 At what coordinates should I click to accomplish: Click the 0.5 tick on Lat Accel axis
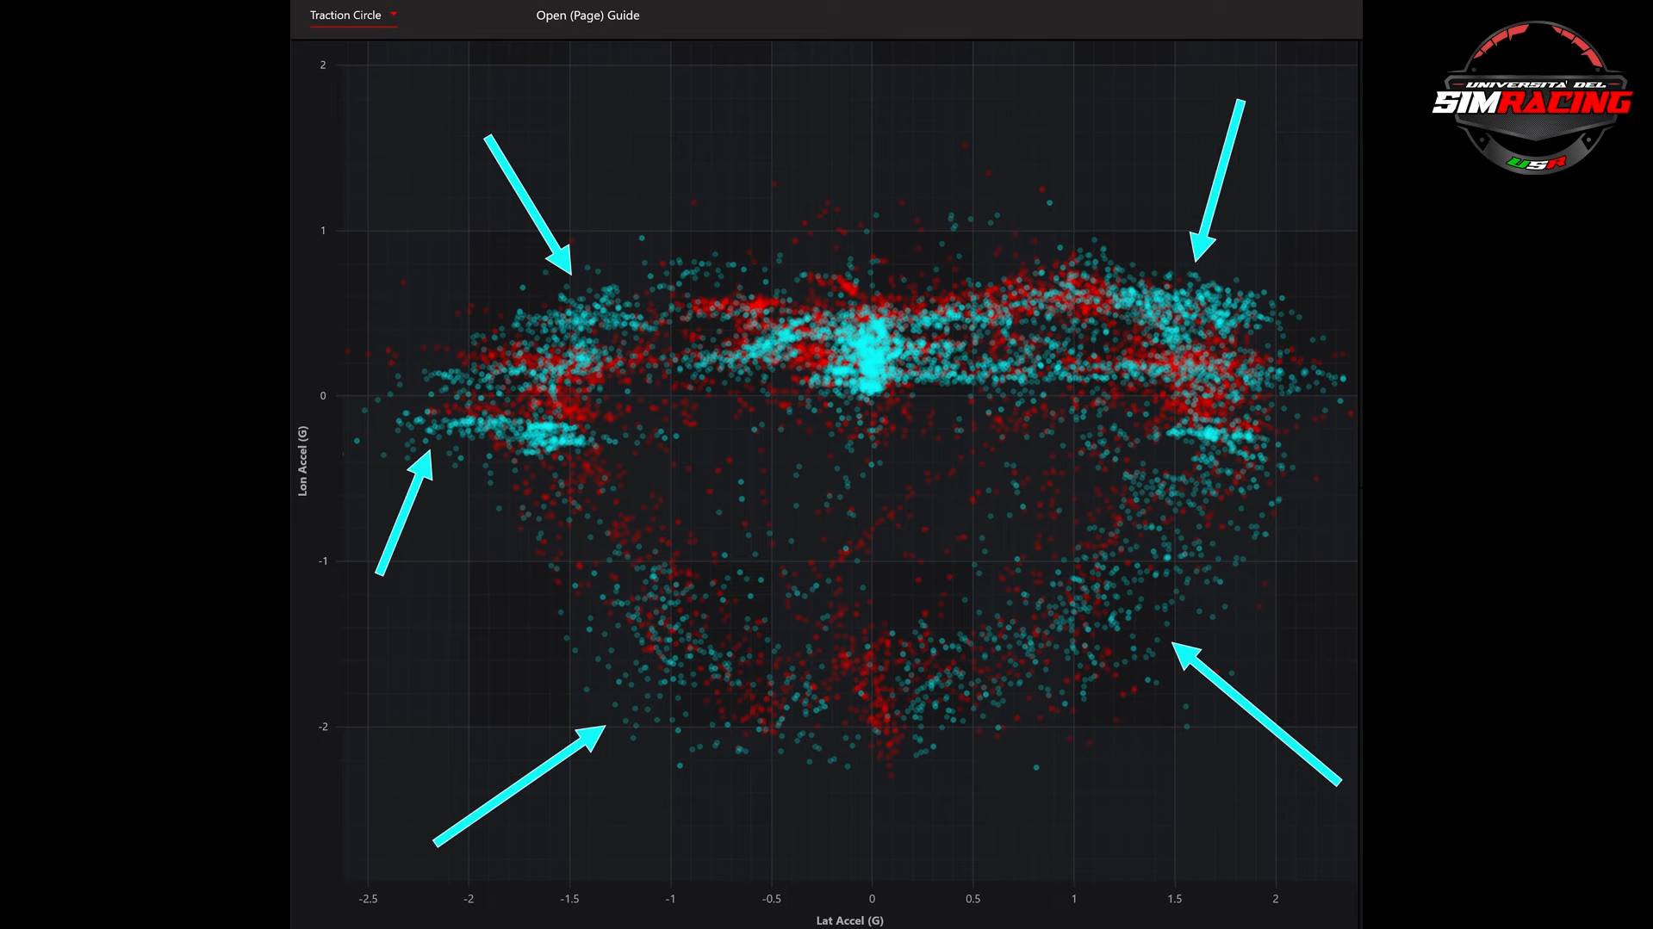pyautogui.click(x=973, y=899)
